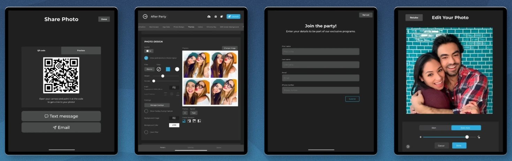Click the large sparkle icon right of slider
The height and width of the screenshot is (161, 512).
479,137
